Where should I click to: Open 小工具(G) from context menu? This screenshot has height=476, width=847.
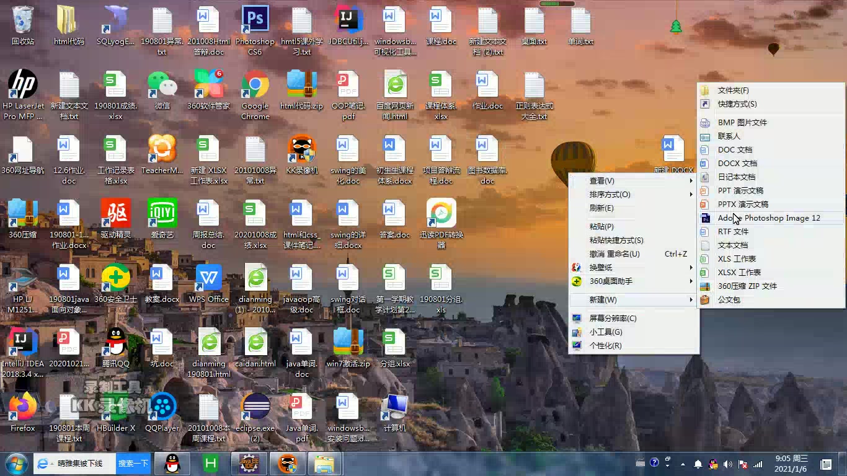tap(634, 332)
